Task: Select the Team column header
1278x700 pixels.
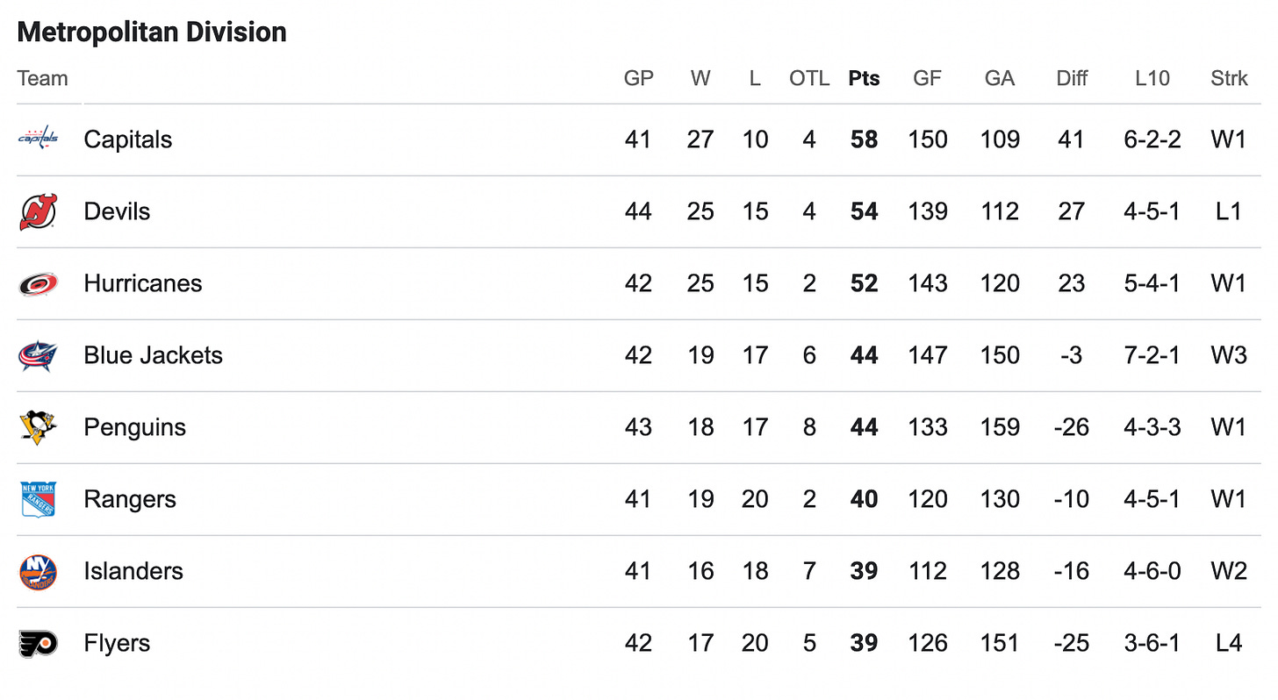Action: click(x=42, y=78)
